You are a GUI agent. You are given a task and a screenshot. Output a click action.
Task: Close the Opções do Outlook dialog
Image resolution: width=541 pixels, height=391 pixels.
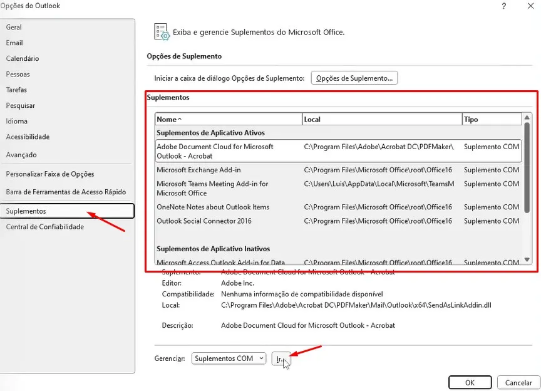click(530, 6)
